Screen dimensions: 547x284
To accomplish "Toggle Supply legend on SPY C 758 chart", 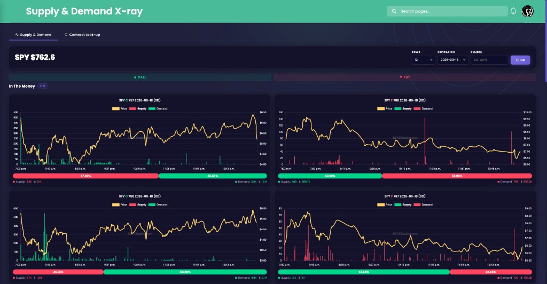I will [138, 205].
